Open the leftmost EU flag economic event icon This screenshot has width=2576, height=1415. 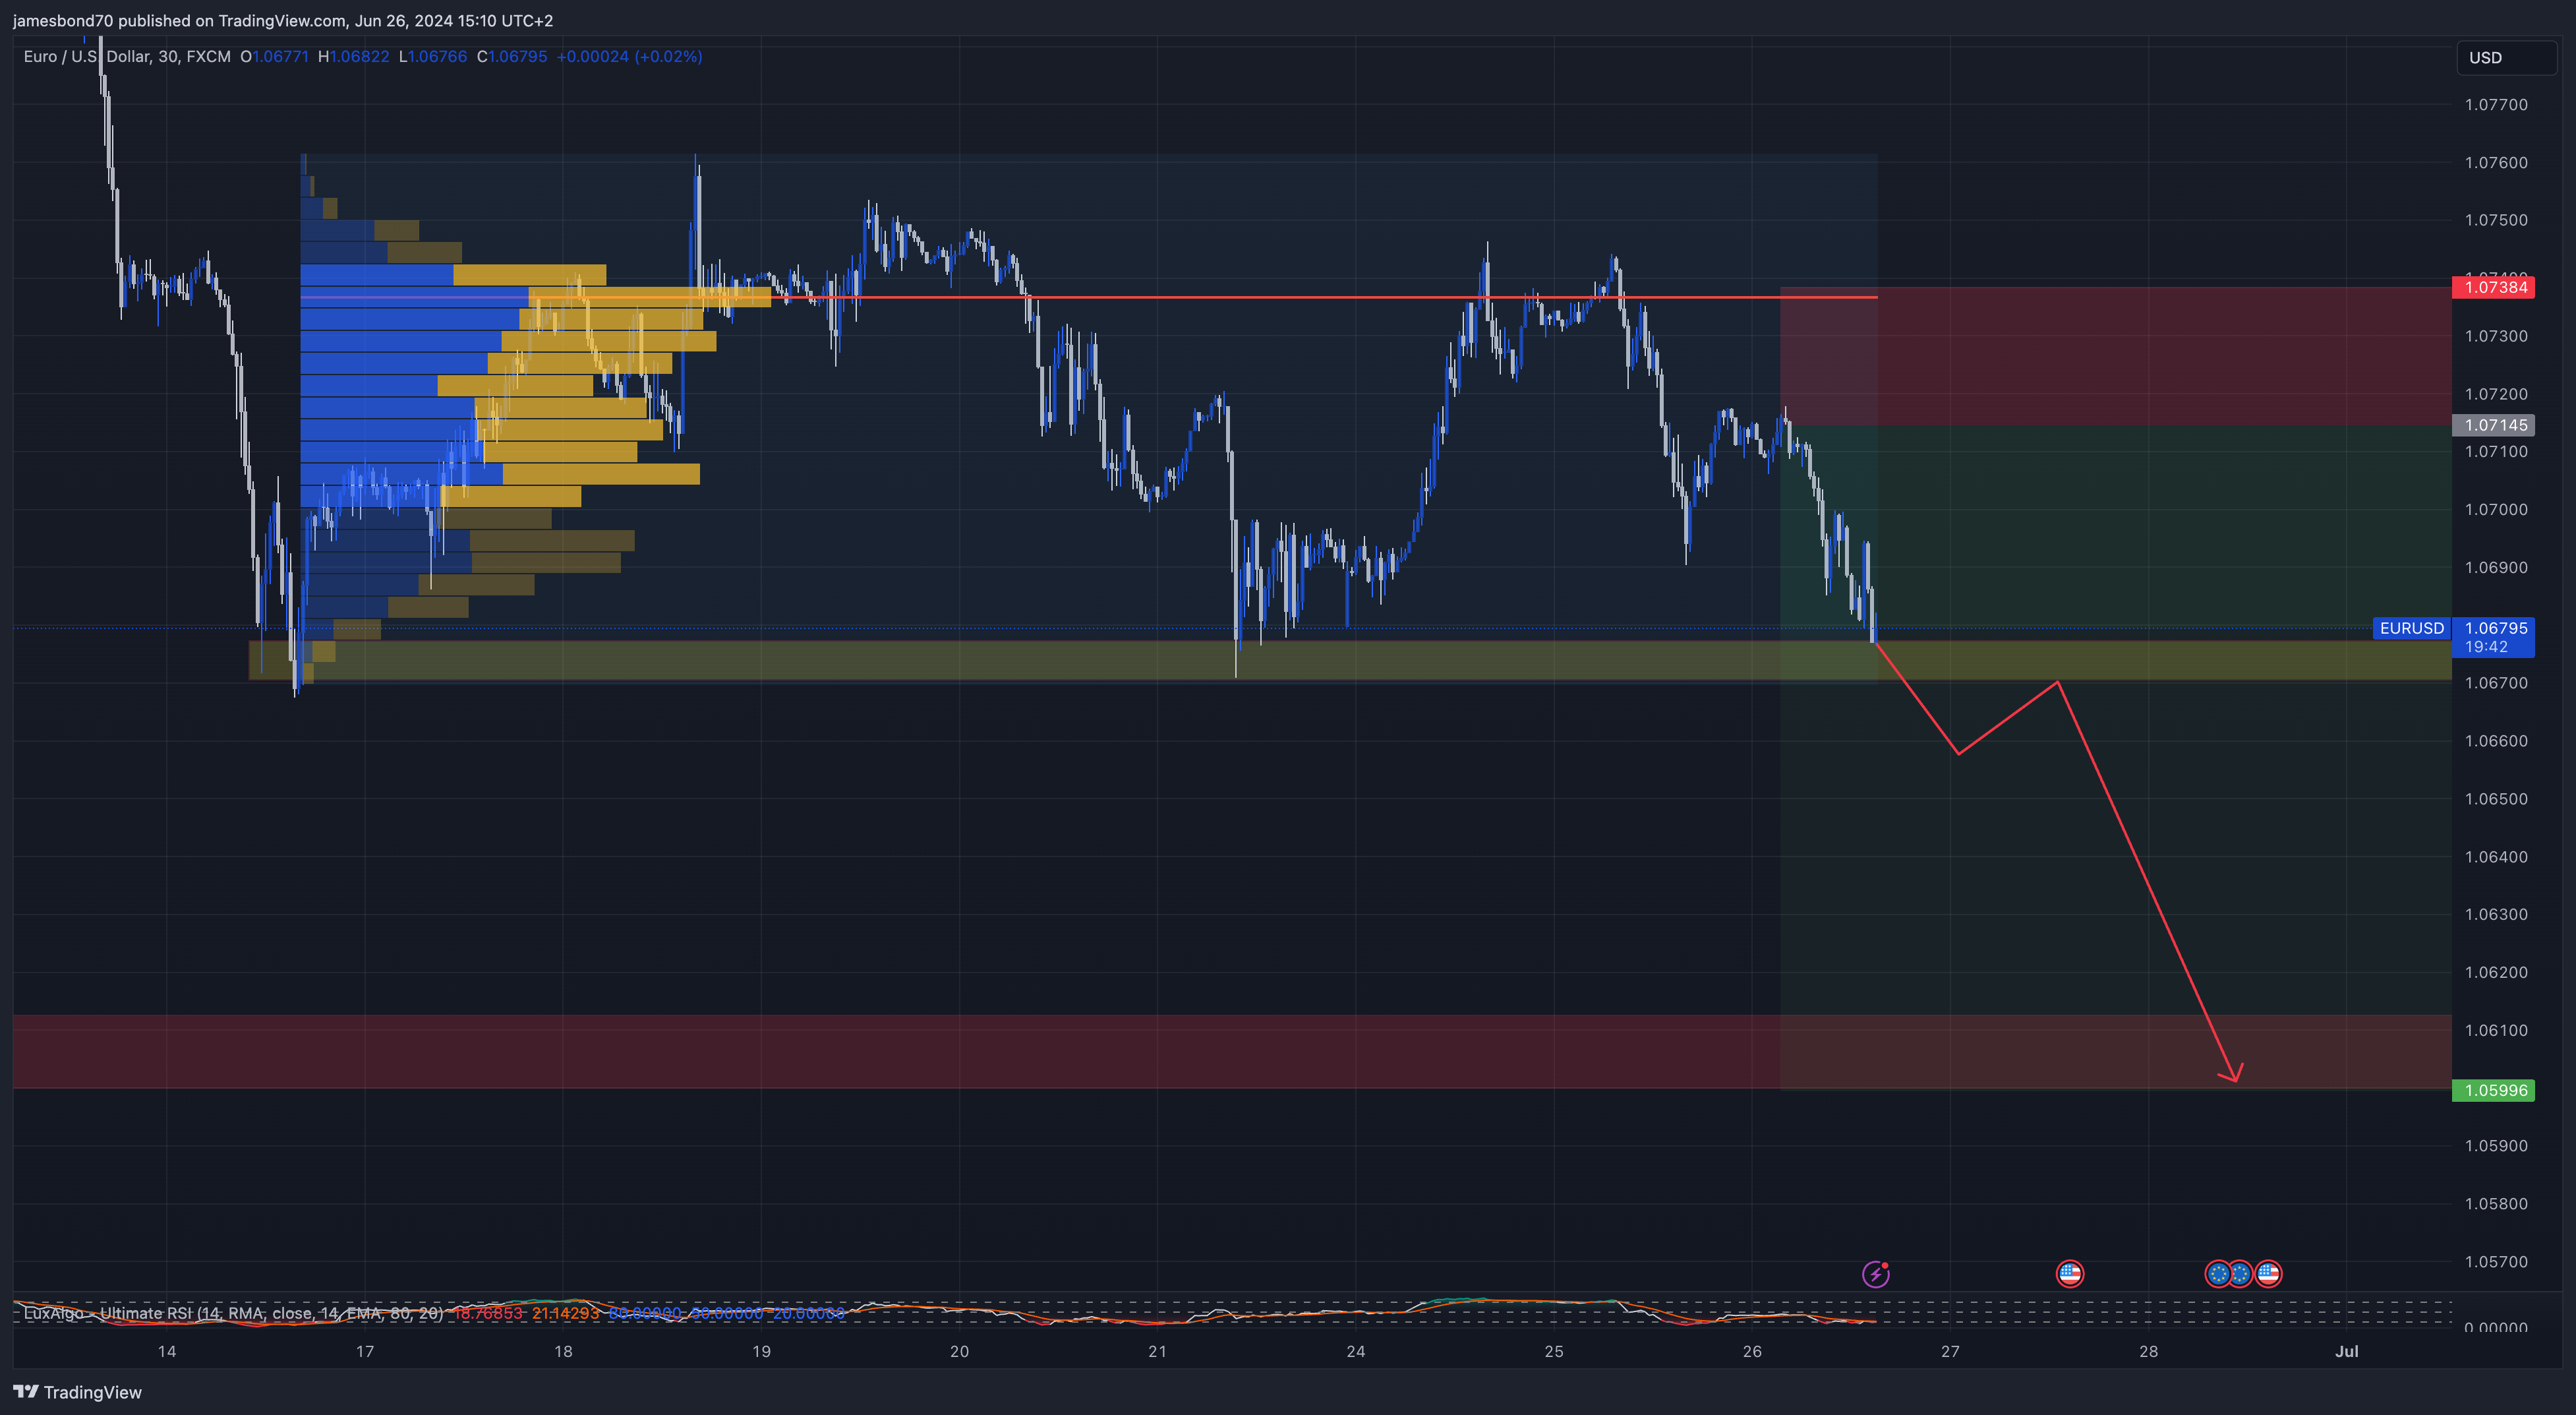2217,1274
